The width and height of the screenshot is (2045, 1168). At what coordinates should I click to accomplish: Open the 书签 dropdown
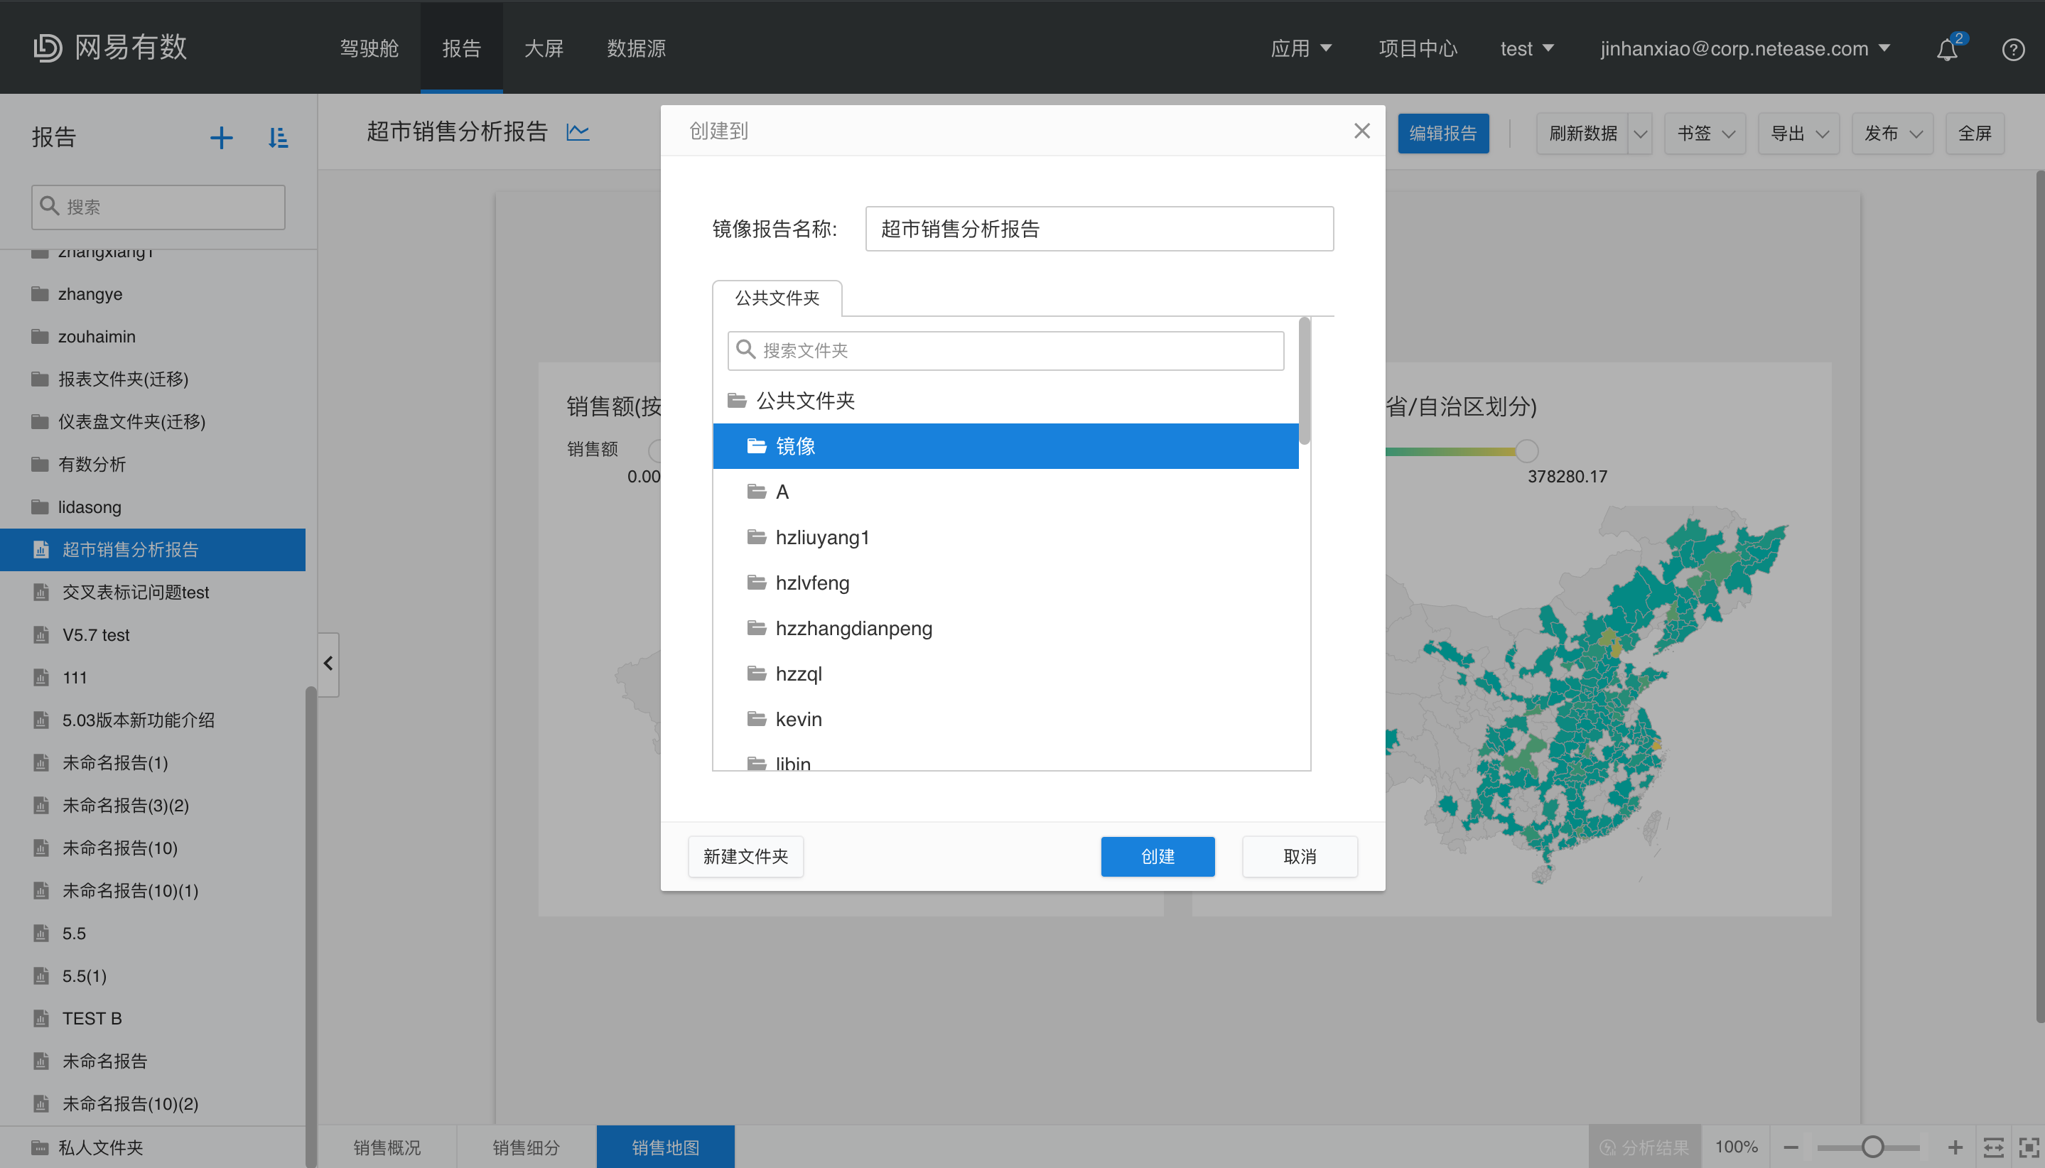pyautogui.click(x=1705, y=133)
